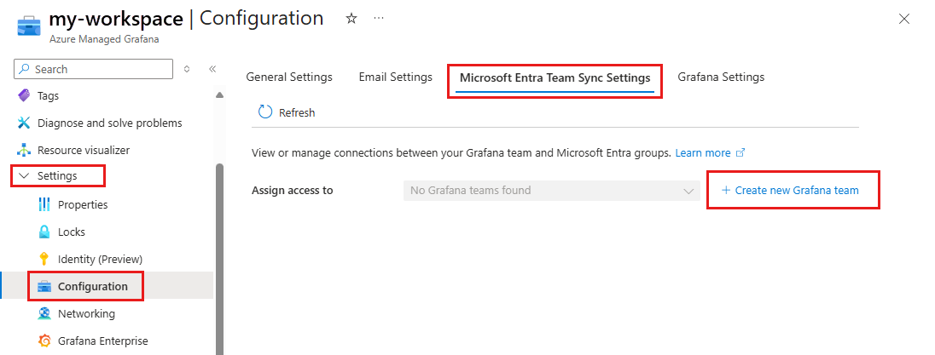Open the Learn more link
The image size is (935, 355).
pyautogui.click(x=703, y=153)
